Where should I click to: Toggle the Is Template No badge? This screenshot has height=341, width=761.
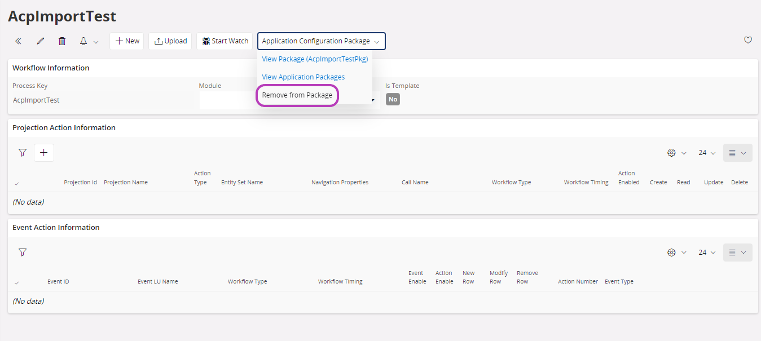coord(393,99)
